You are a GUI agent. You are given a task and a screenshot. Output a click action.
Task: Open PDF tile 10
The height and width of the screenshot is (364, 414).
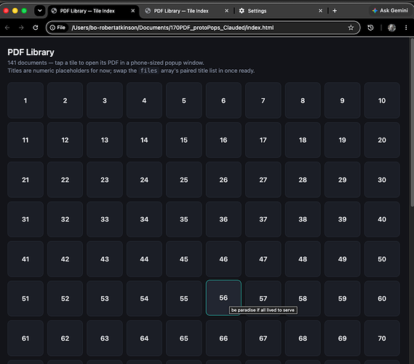coord(382,100)
